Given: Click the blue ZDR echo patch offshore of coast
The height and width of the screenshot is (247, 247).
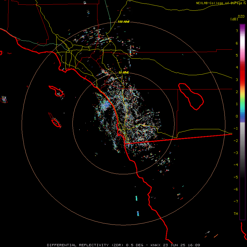Looking at the screenshot, I should [x=106, y=105].
